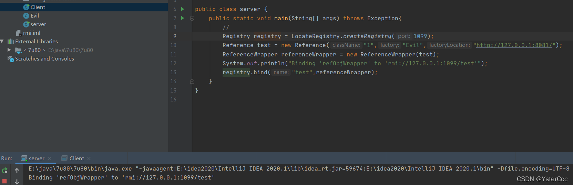Click the down arrow in run console
Screen dimensions: 573x185
tap(17, 182)
